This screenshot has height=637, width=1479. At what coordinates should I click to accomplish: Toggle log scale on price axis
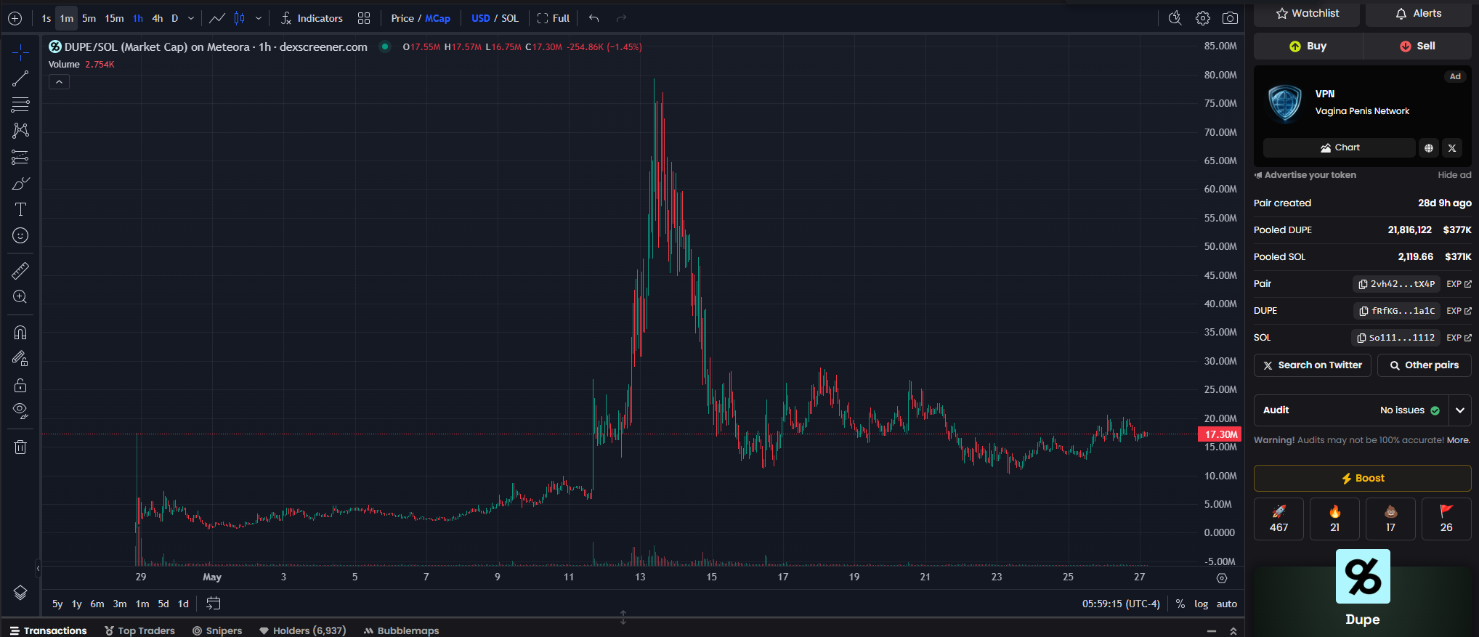[x=1202, y=604]
